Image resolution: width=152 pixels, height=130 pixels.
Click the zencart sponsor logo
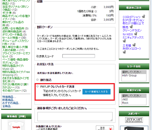(134, 120)
